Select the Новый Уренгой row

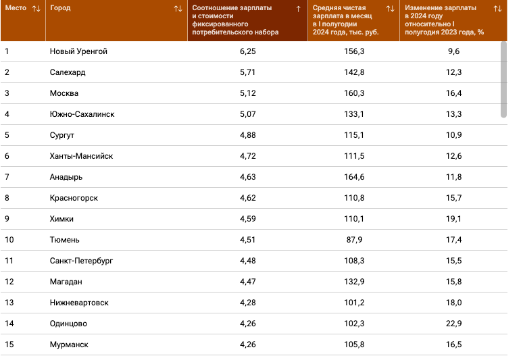[x=254, y=51]
